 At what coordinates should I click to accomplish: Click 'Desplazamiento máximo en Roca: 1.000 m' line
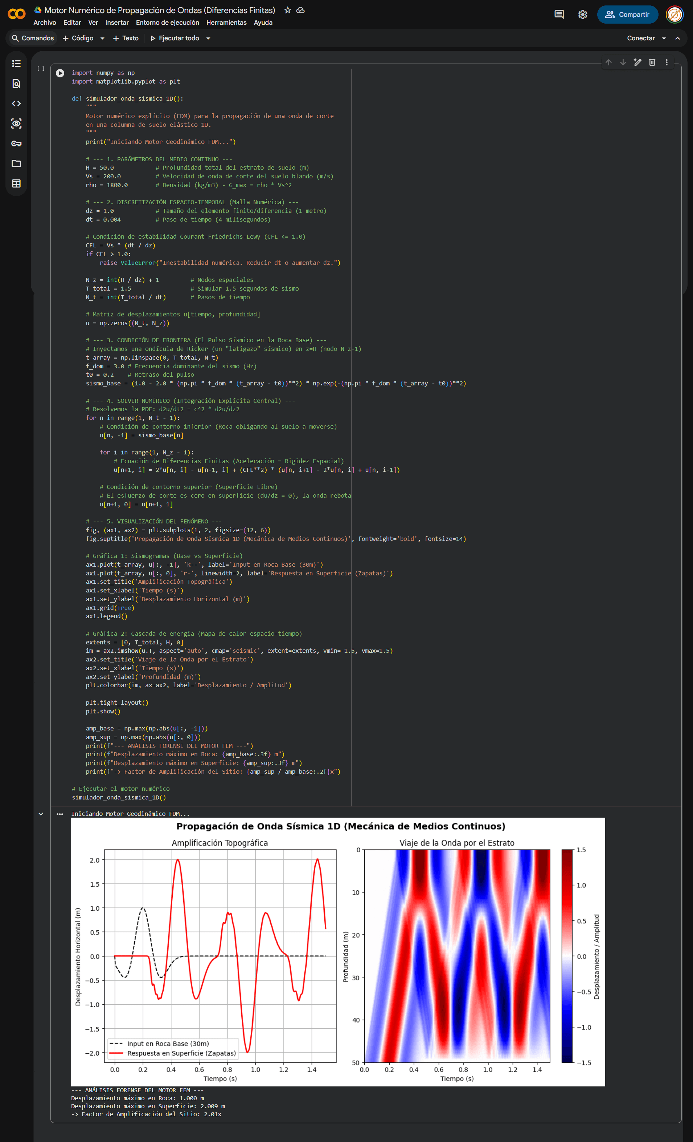pos(138,1098)
